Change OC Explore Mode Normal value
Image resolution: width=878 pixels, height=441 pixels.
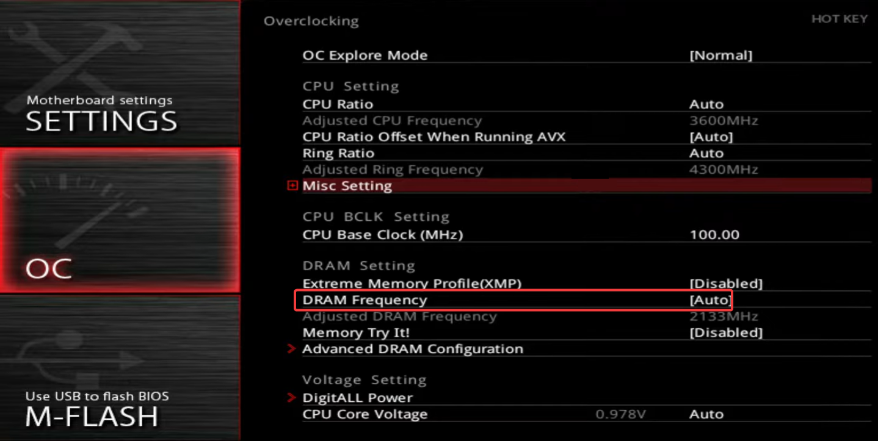(720, 56)
